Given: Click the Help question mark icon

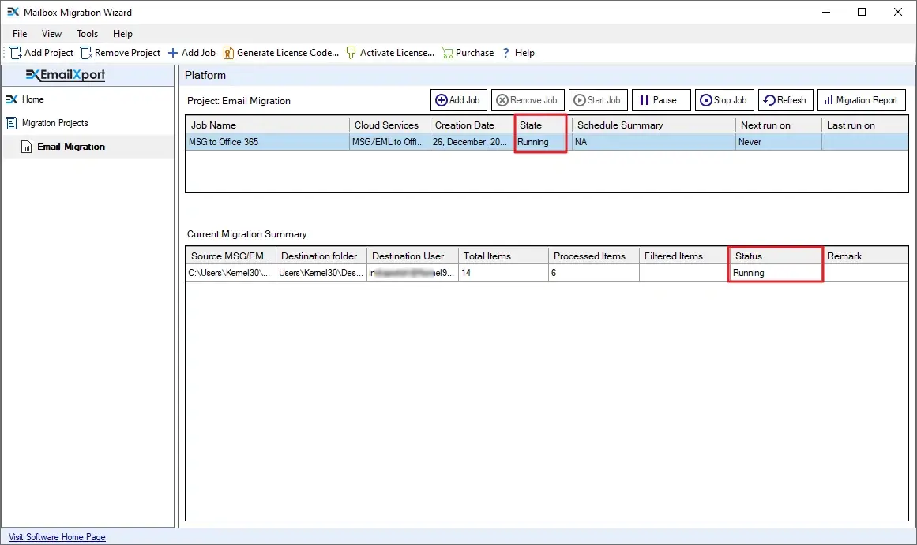Looking at the screenshot, I should click(505, 53).
